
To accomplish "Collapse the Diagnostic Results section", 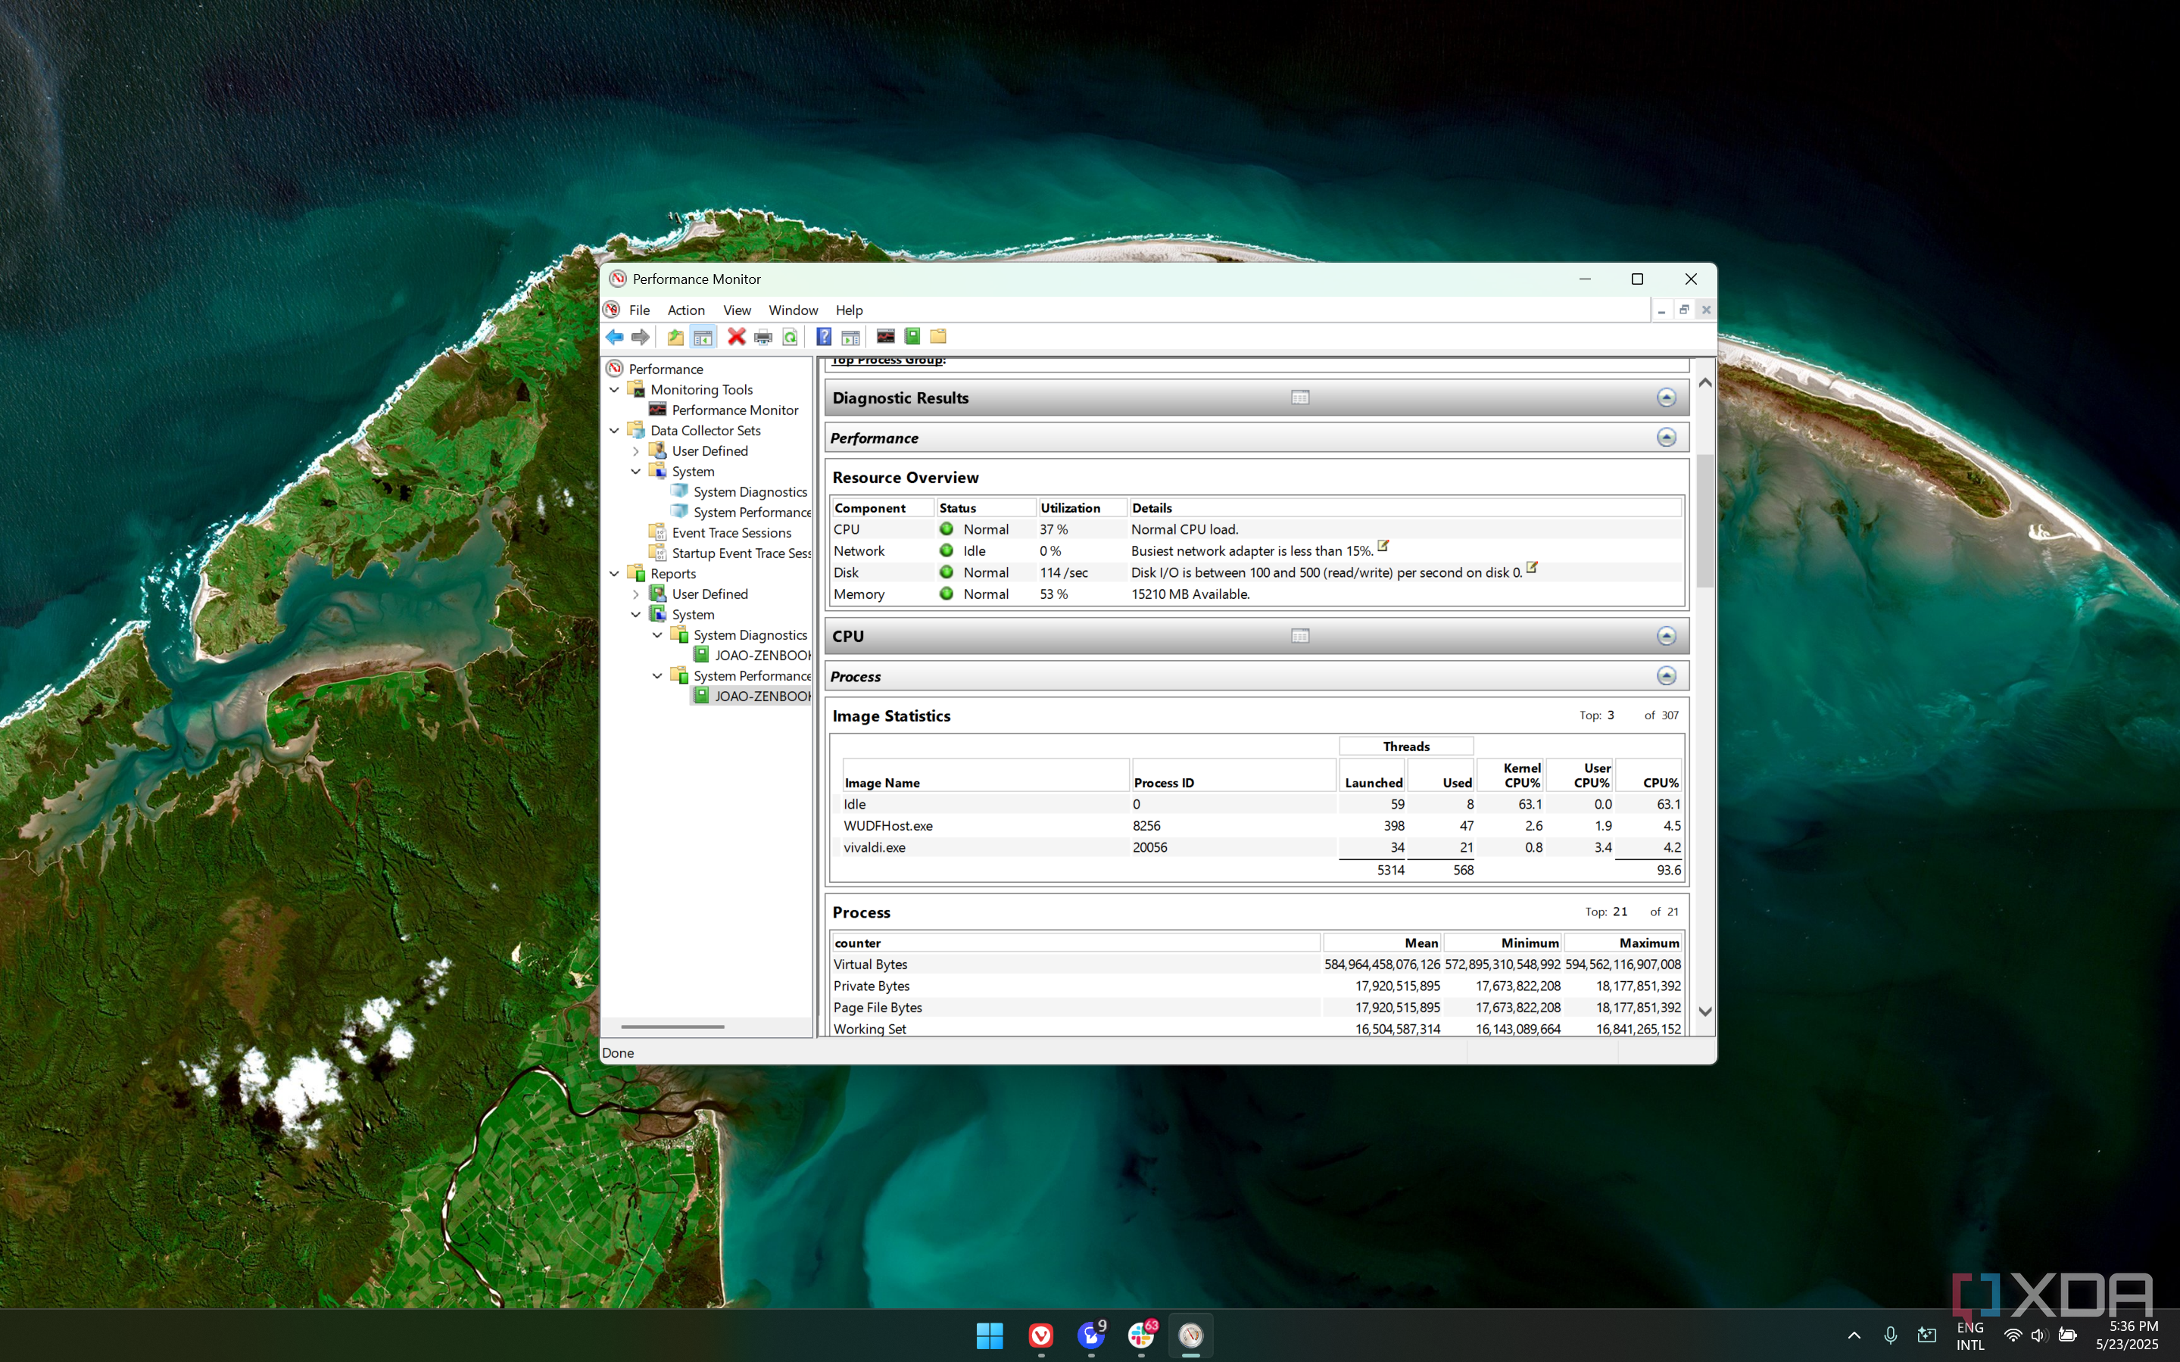I will point(1666,398).
